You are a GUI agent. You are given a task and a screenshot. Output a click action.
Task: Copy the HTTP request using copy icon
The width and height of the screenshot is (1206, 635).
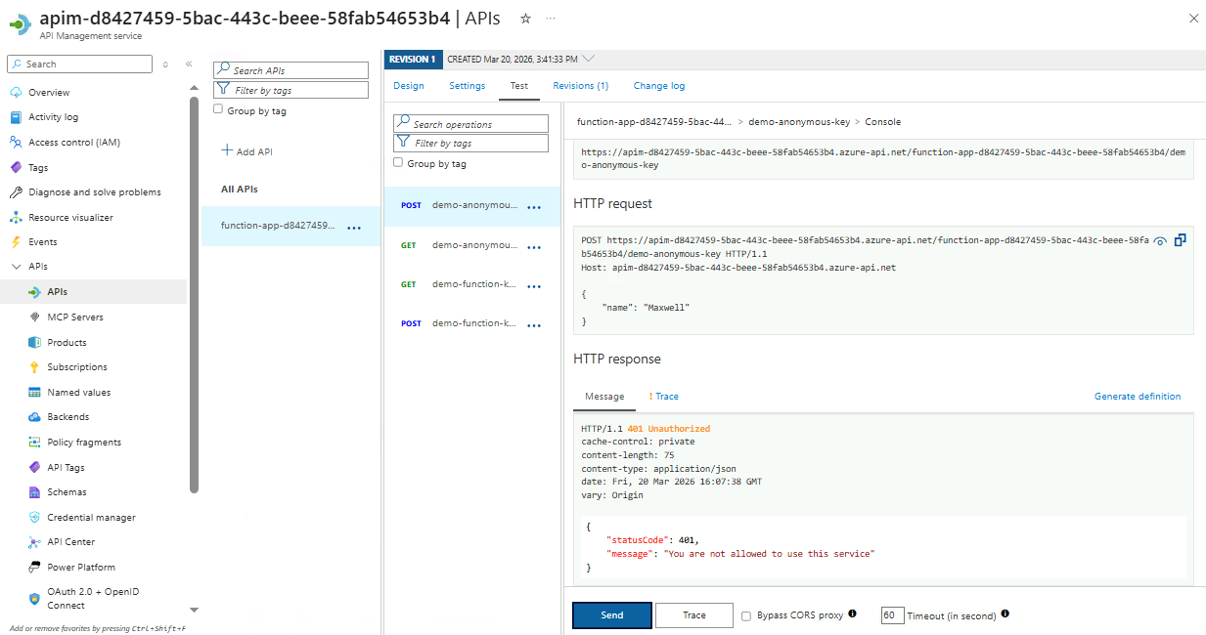1181,240
